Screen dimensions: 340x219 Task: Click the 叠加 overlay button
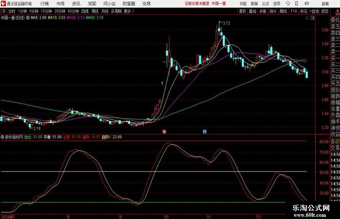[x=253, y=11]
